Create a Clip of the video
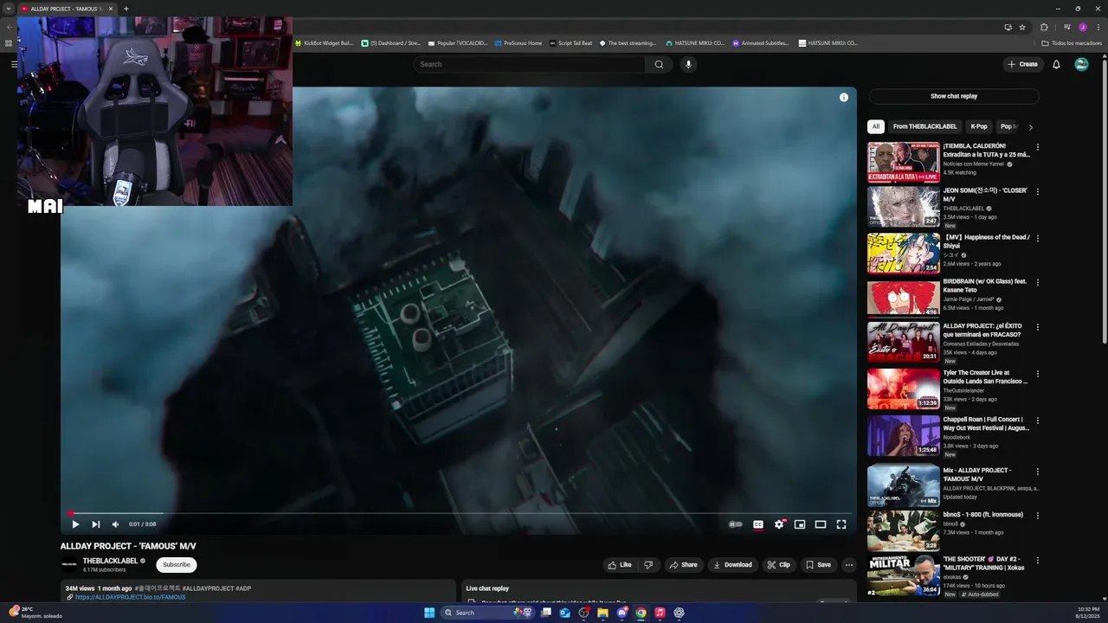Screen dimensions: 1108x623 778,565
